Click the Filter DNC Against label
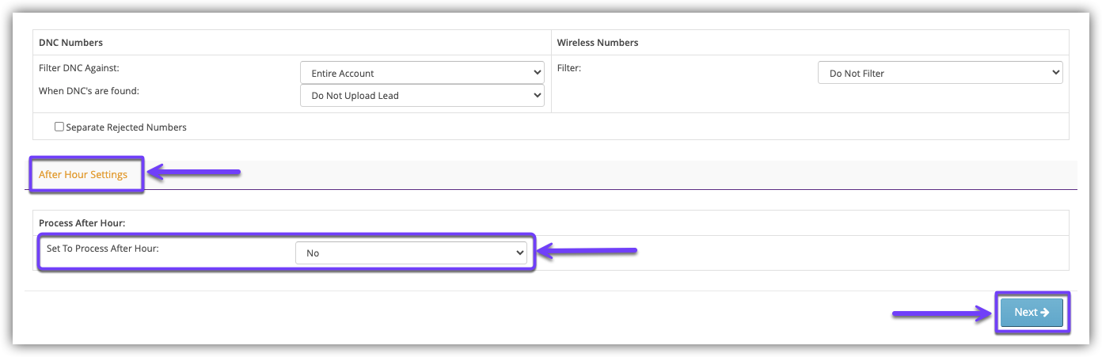This screenshot has width=1102, height=357. pyautogui.click(x=79, y=68)
